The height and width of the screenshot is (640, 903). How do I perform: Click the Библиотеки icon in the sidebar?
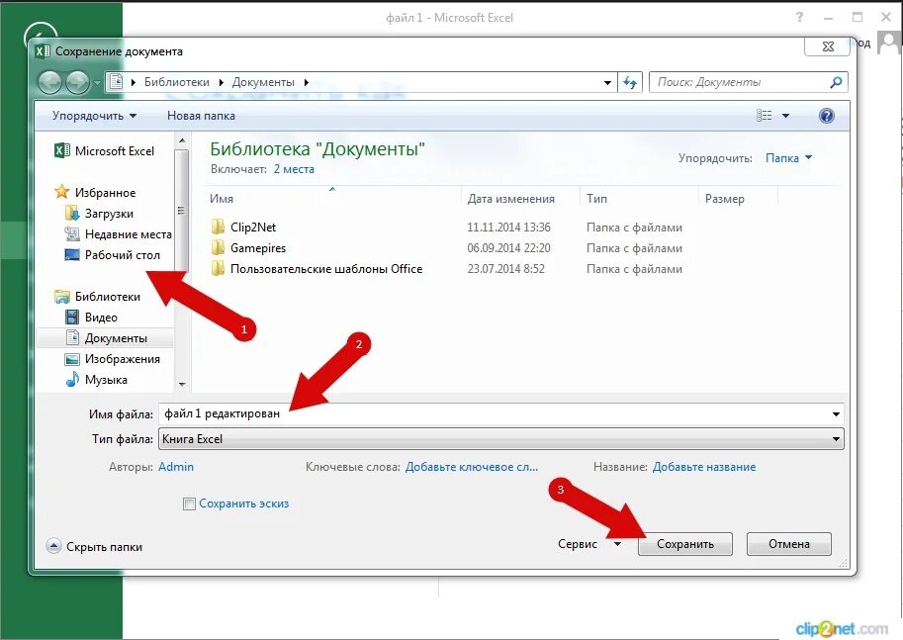[61, 297]
